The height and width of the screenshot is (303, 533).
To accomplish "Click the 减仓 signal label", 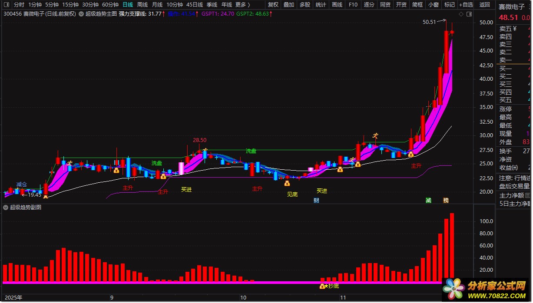I will (22, 184).
